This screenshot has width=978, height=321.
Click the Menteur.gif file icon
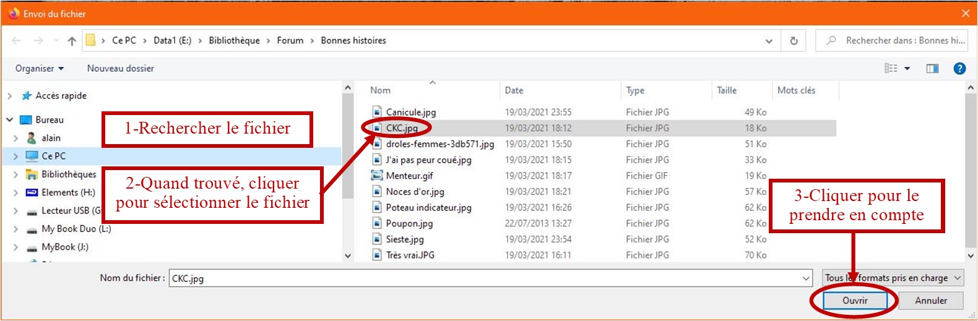pos(377,176)
